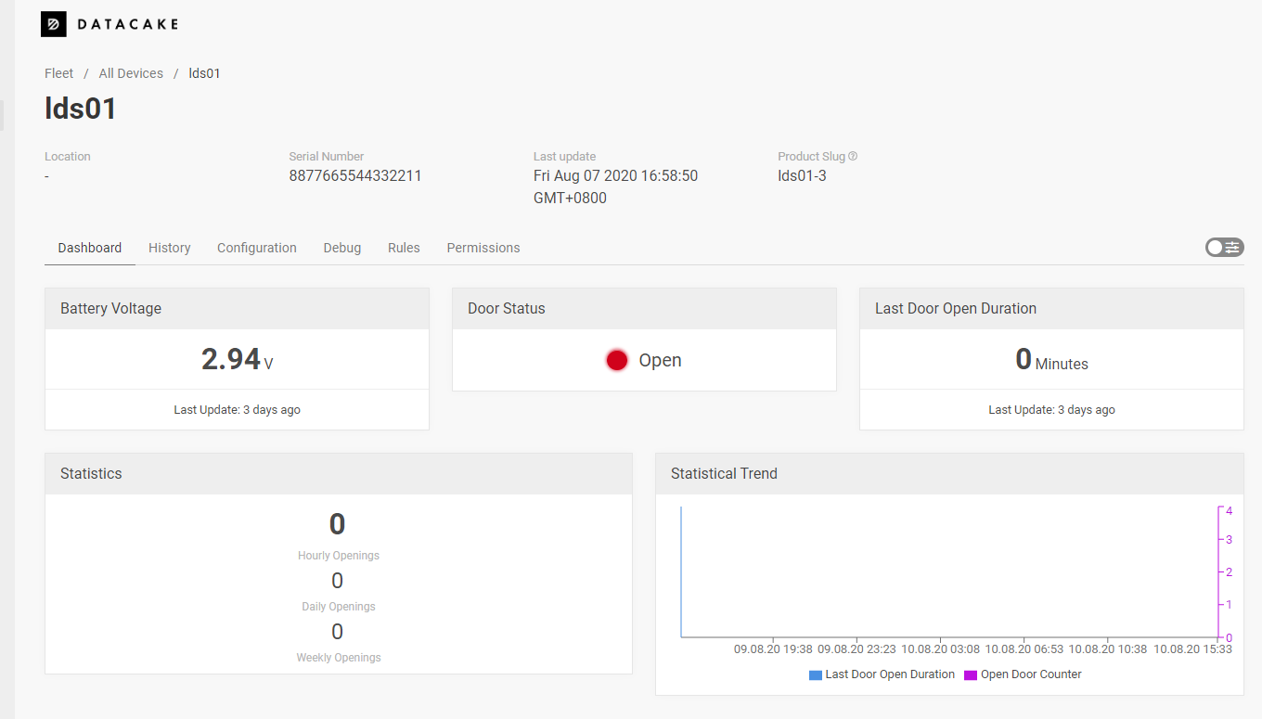Switch to the History tab
The width and height of the screenshot is (1262, 719).
[x=170, y=248]
